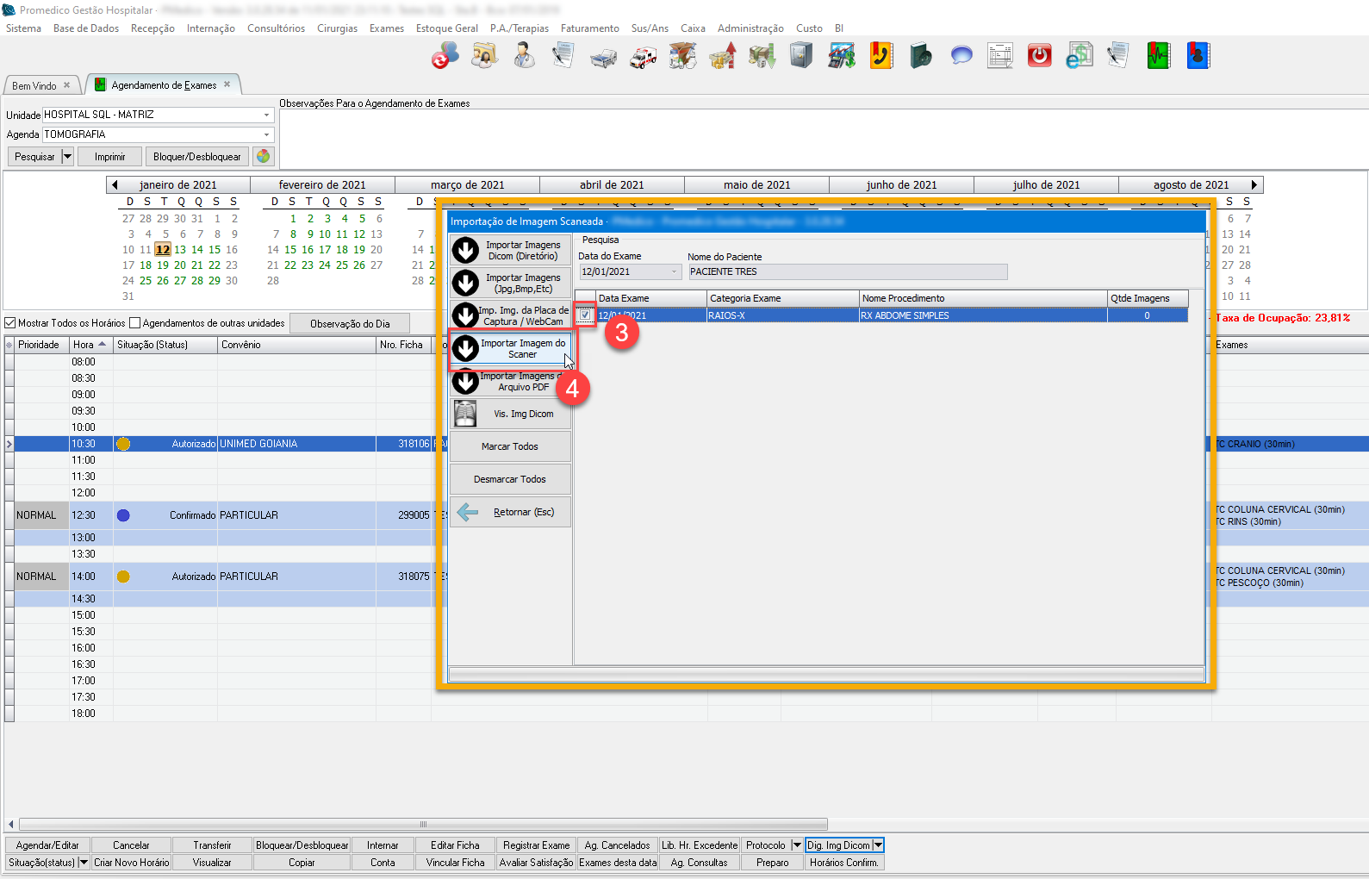Expand the Unidade dropdown
This screenshot has height=879, width=1369.
[266, 115]
